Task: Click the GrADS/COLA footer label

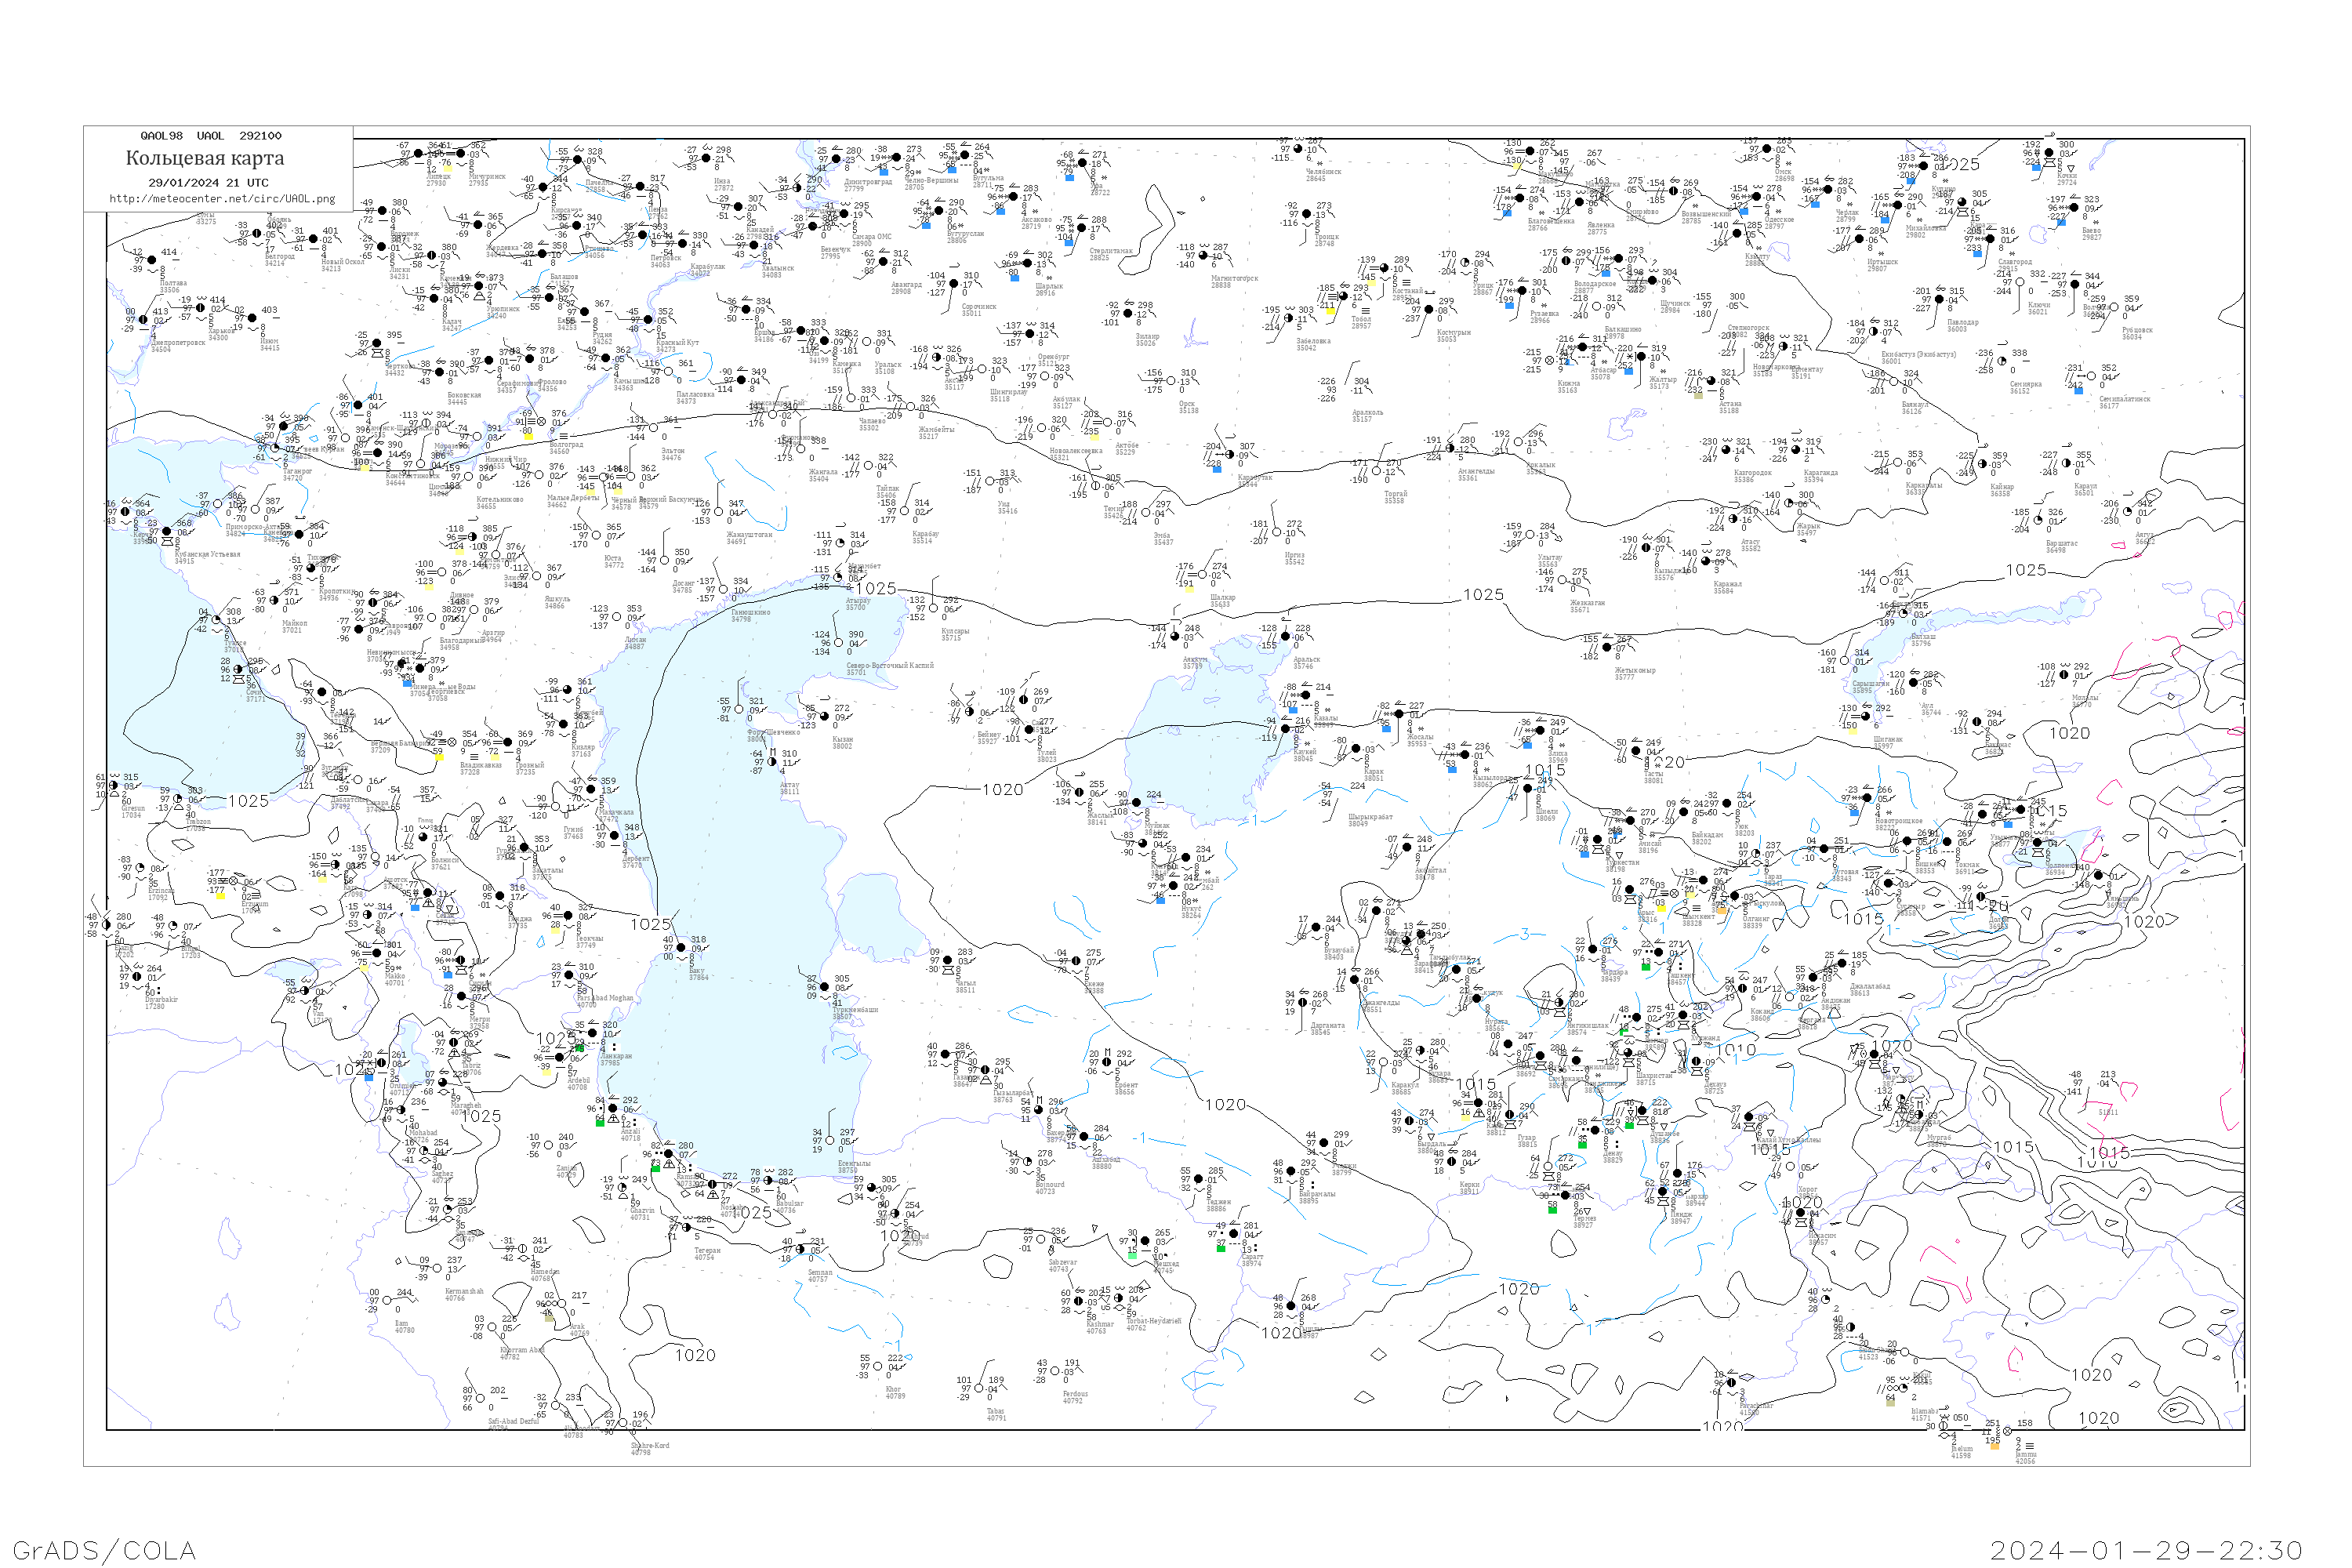Action: pos(104,1550)
